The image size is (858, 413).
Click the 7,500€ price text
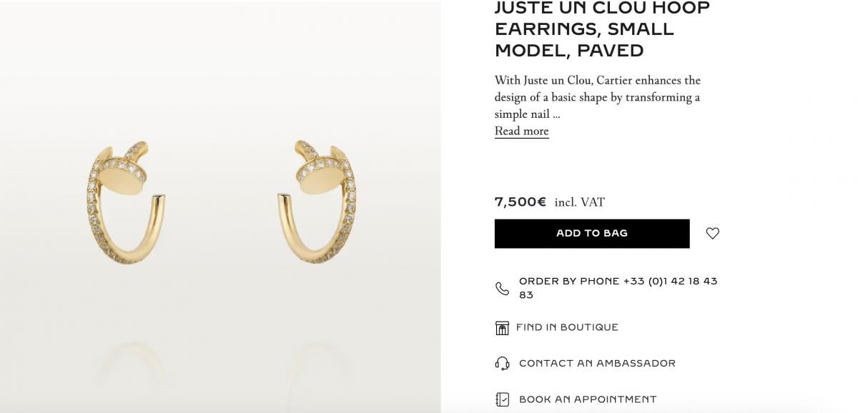coord(520,202)
